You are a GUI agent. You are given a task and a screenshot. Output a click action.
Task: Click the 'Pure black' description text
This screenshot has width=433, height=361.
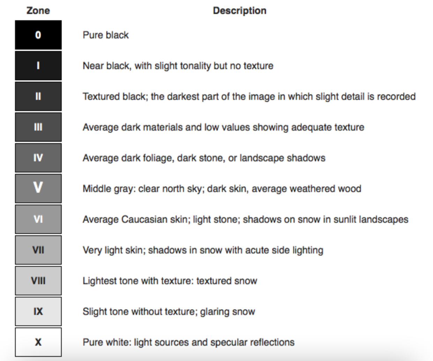[106, 35]
